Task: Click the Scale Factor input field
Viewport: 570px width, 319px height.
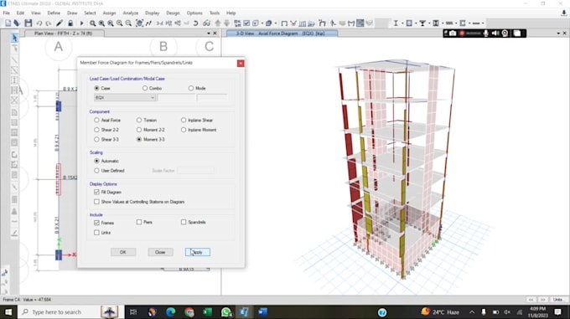Action: [x=195, y=171]
